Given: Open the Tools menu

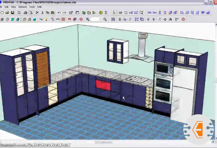Looking at the screenshot, I should pyautogui.click(x=32, y=7).
